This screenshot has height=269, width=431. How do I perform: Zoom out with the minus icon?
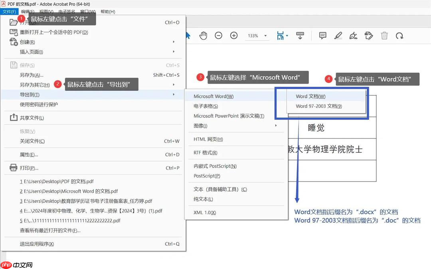pyautogui.click(x=218, y=35)
